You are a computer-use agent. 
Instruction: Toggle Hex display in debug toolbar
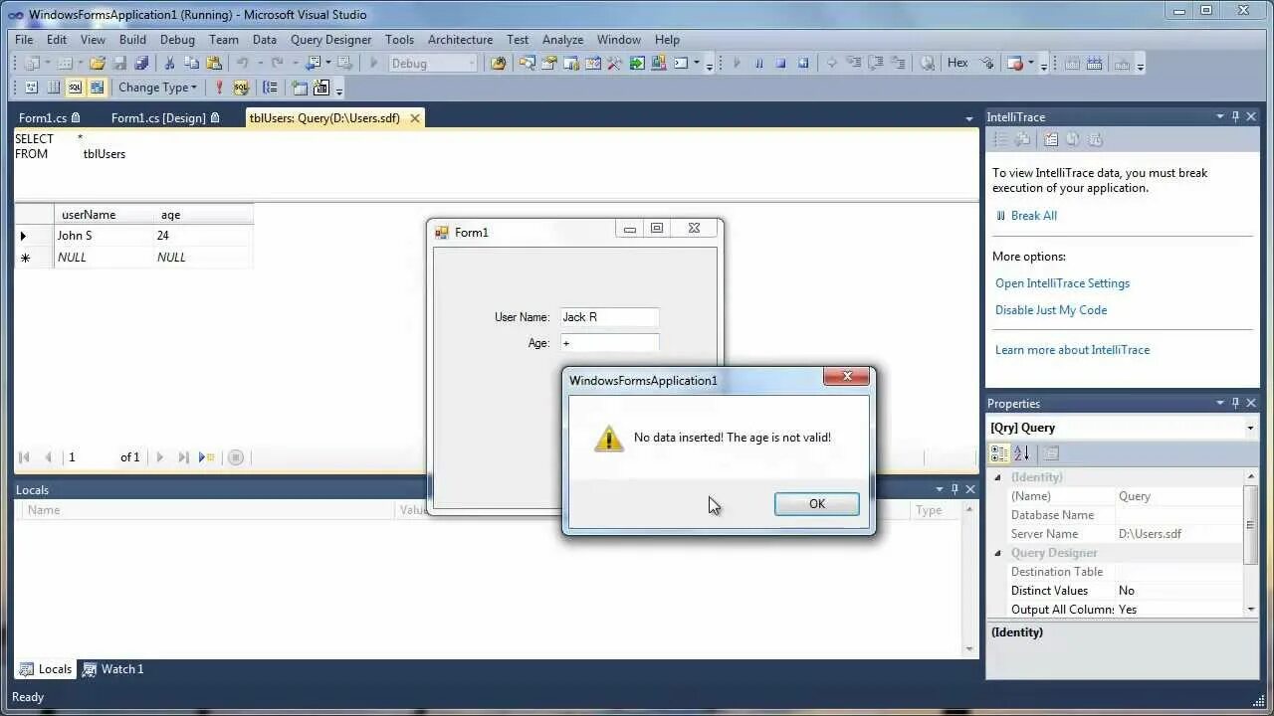click(957, 63)
